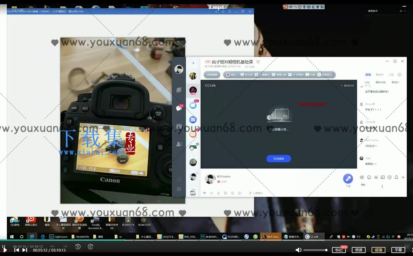Click the red 停止 stop recording button
This screenshot has height=256, width=413.
[x=231, y=75]
